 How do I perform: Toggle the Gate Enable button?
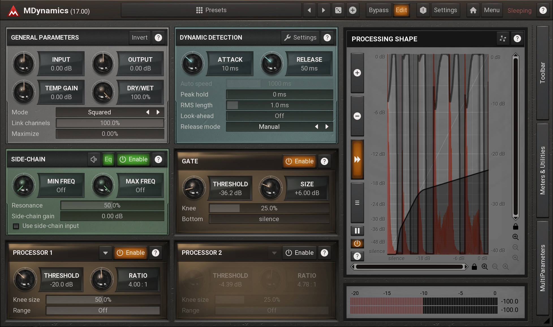[300, 161]
